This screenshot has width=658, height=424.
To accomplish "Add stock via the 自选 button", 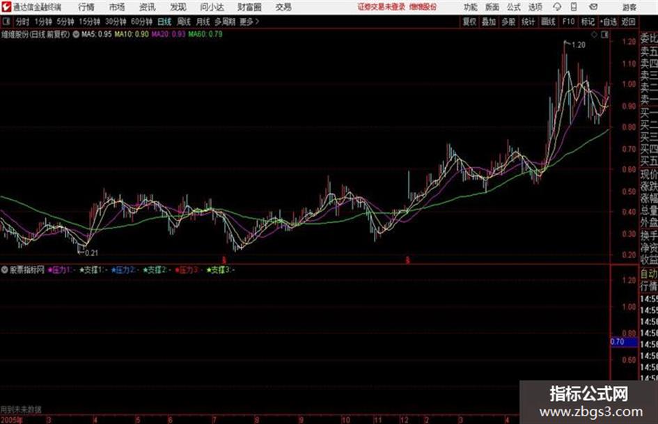I will pos(608,22).
